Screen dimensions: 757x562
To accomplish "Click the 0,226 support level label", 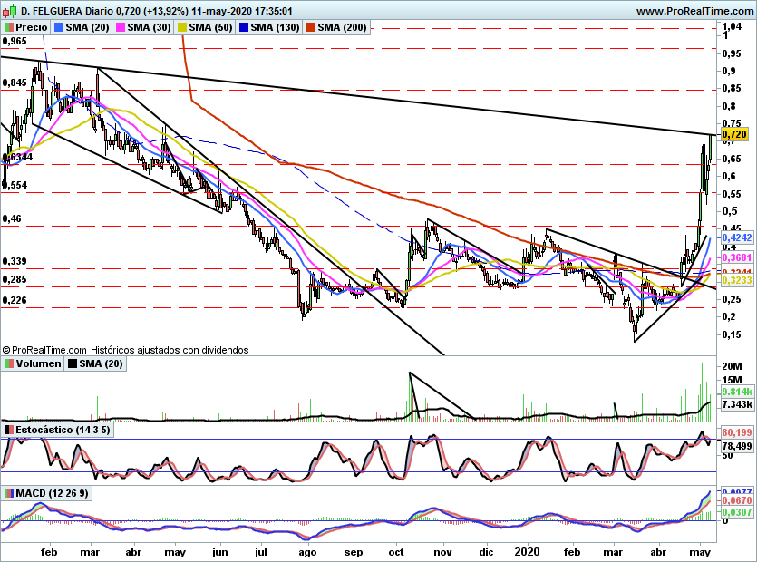I will click(15, 300).
